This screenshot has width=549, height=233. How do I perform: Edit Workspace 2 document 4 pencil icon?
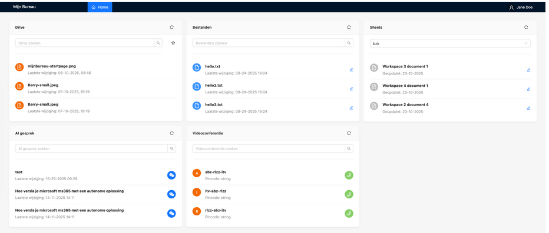528,108
